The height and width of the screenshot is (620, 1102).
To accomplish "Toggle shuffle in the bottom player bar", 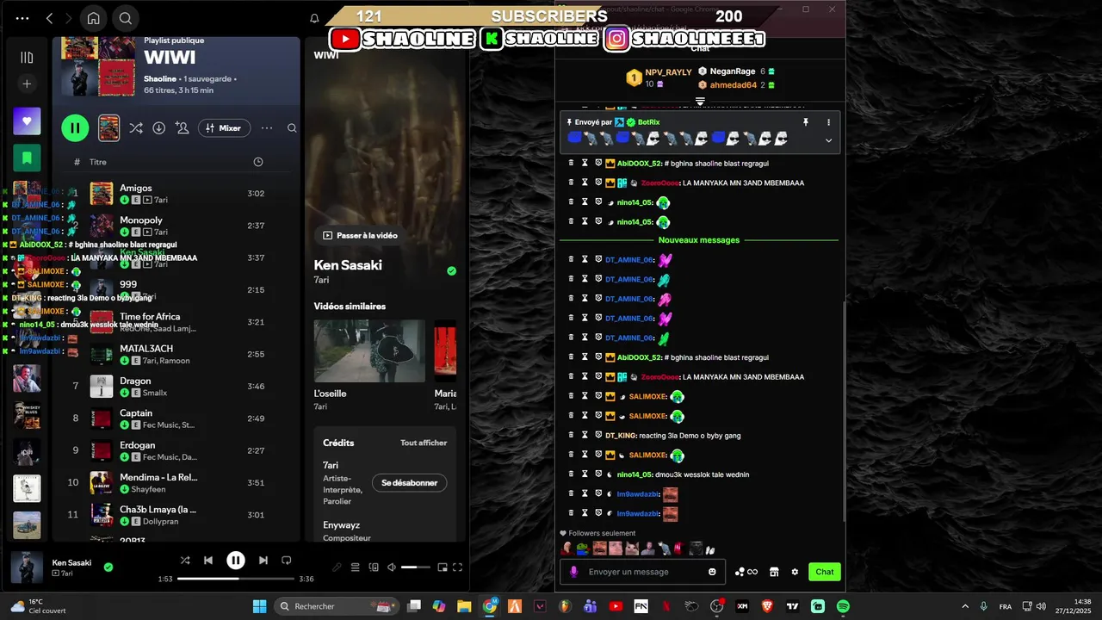I will pos(184,560).
